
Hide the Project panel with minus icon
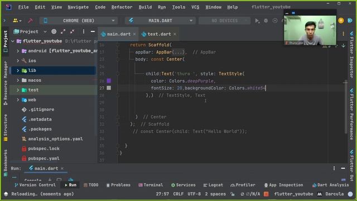coord(93,31)
